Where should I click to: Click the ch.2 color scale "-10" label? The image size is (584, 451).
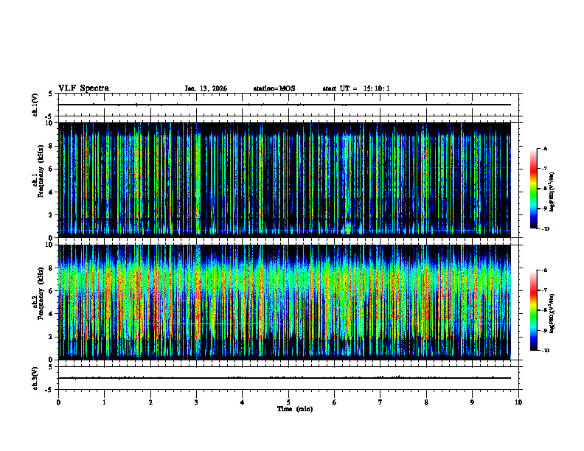tap(545, 351)
